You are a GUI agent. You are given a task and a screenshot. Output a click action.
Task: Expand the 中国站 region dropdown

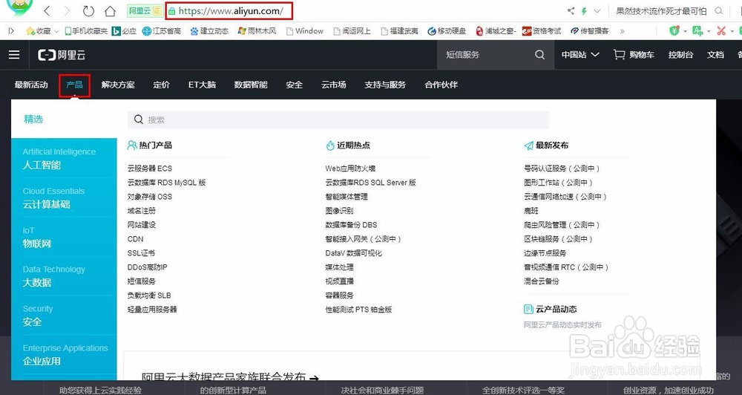coord(580,55)
